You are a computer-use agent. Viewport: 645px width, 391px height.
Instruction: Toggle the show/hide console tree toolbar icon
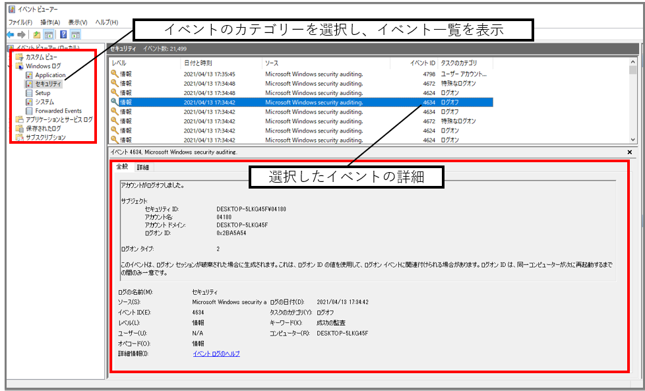49,34
